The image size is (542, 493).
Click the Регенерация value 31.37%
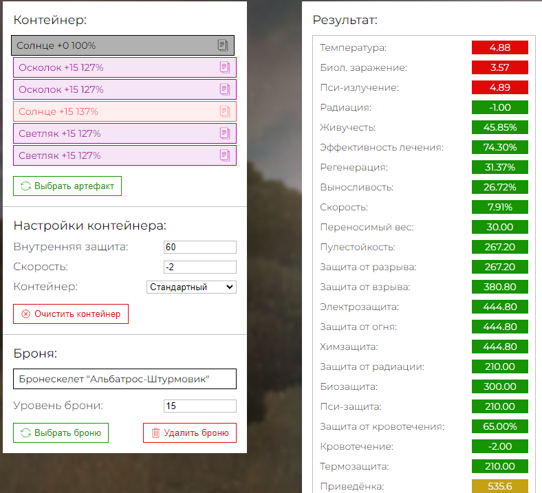click(x=500, y=167)
